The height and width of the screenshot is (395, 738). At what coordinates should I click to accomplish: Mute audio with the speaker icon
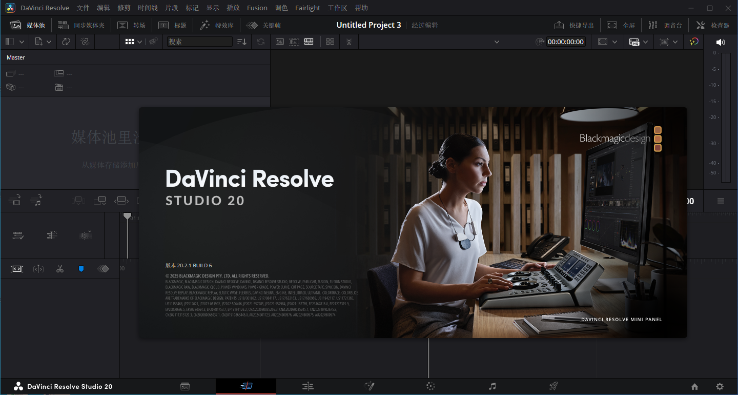721,42
